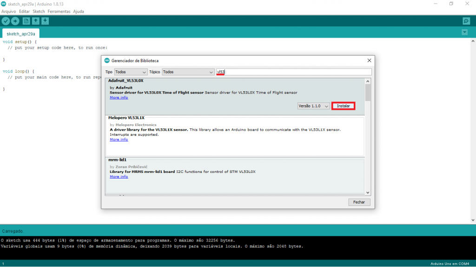Open More info link for mrm-lid1
Viewport: 476px width, 267px height.
coord(119,177)
